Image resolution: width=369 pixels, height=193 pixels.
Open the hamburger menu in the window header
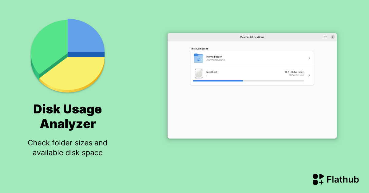tap(326, 37)
